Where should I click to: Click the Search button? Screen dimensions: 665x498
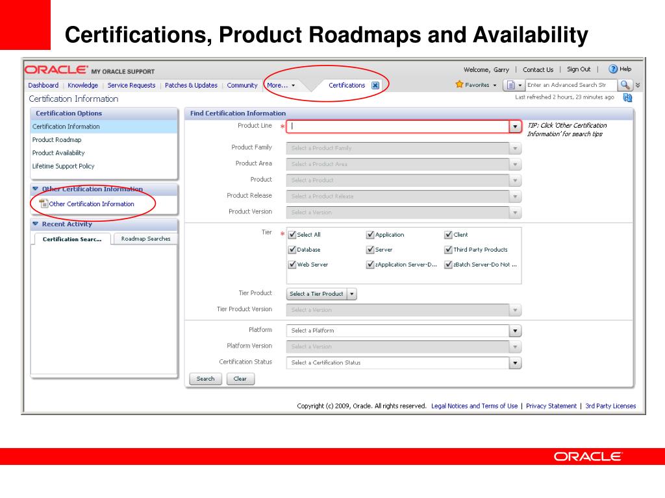206,379
